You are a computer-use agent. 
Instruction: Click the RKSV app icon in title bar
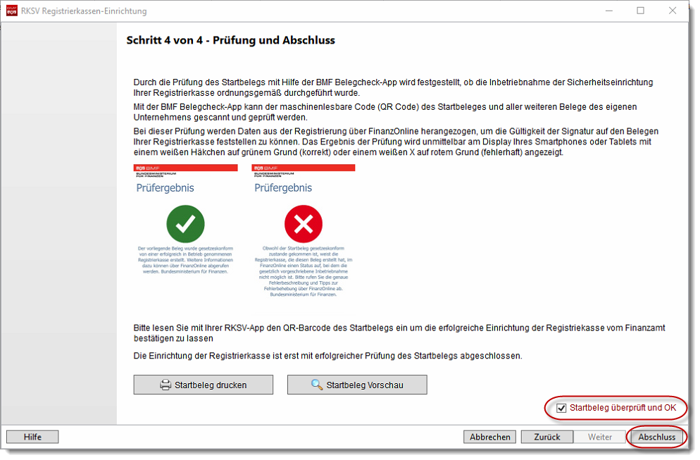[11, 11]
